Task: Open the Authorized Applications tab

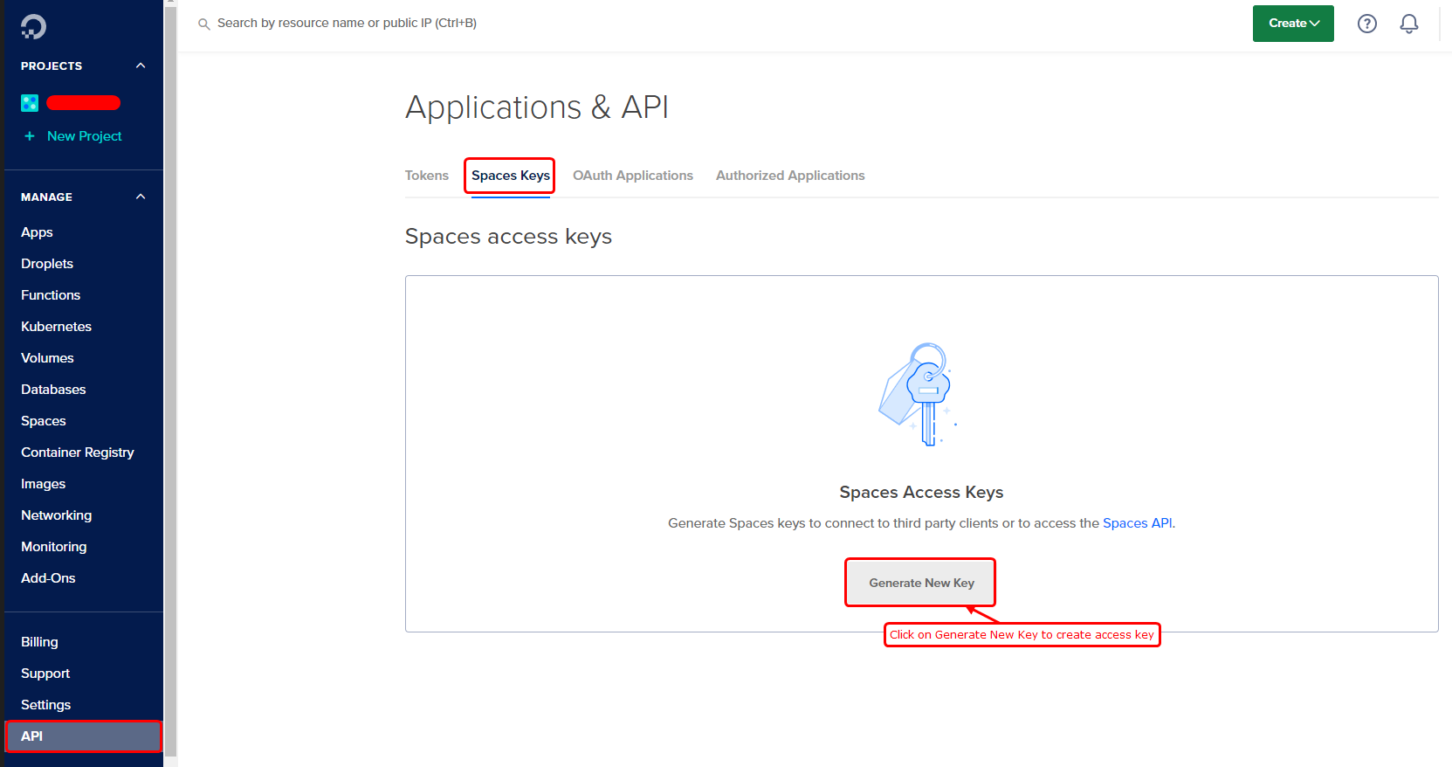Action: 790,176
